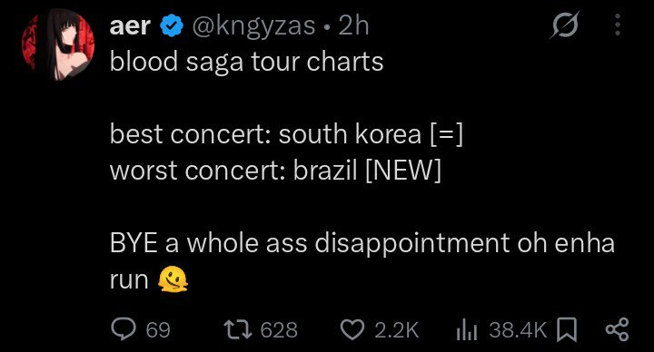Repost using the retweet arrows icon
Viewport: 654px width, 352px height.
click(238, 329)
